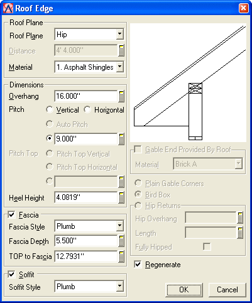Viewport: 252px width, 303px height.
Task: Open the Material dropdown with Asphalt Shingles
Action: coord(89,67)
